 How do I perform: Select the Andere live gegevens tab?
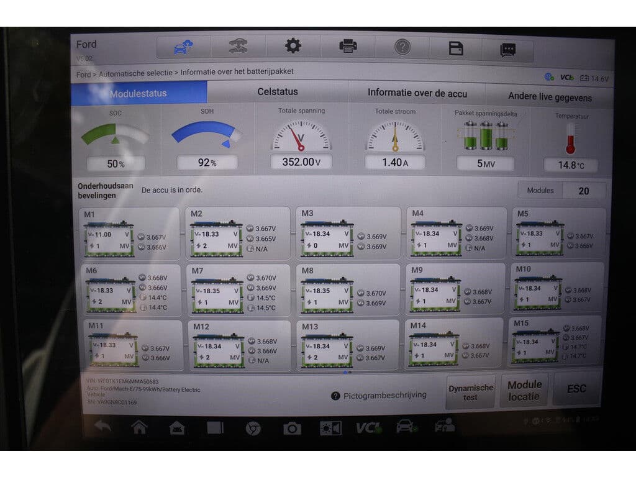point(550,96)
